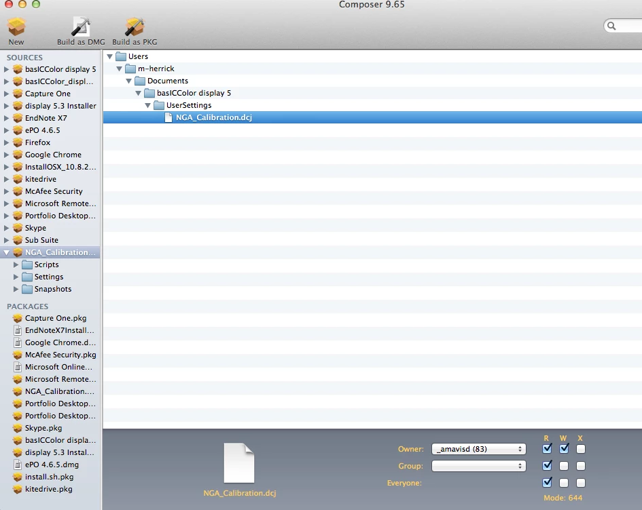Select McAfee Security.pkg in Packages
Image resolution: width=642 pixels, height=510 pixels.
[x=60, y=355]
